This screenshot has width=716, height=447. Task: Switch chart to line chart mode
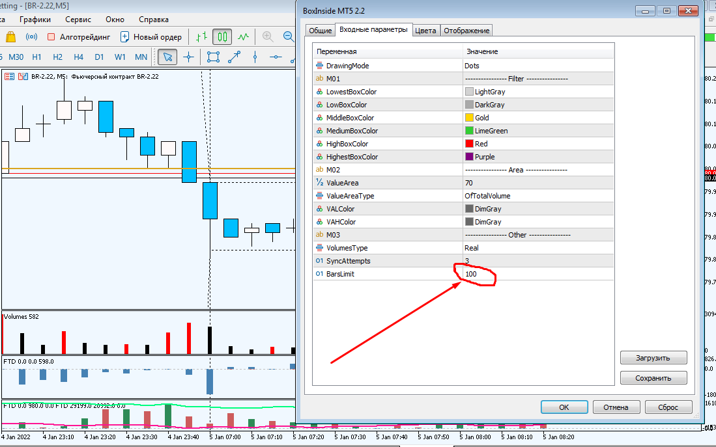[x=244, y=37]
